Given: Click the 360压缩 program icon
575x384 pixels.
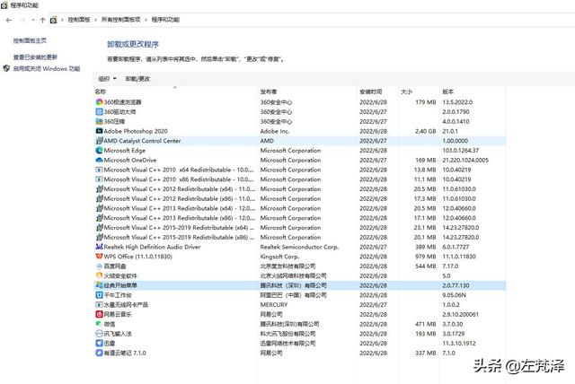Looking at the screenshot, I should click(x=99, y=121).
